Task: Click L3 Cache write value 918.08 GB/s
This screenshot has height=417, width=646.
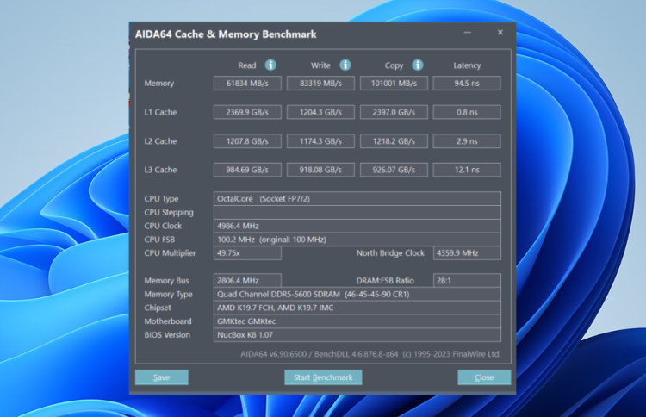Action: (x=320, y=170)
